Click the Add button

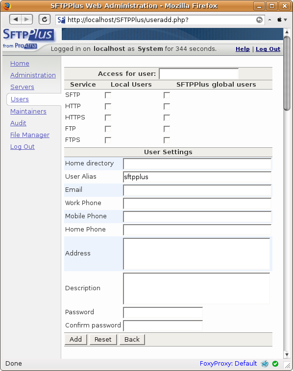[76, 339]
